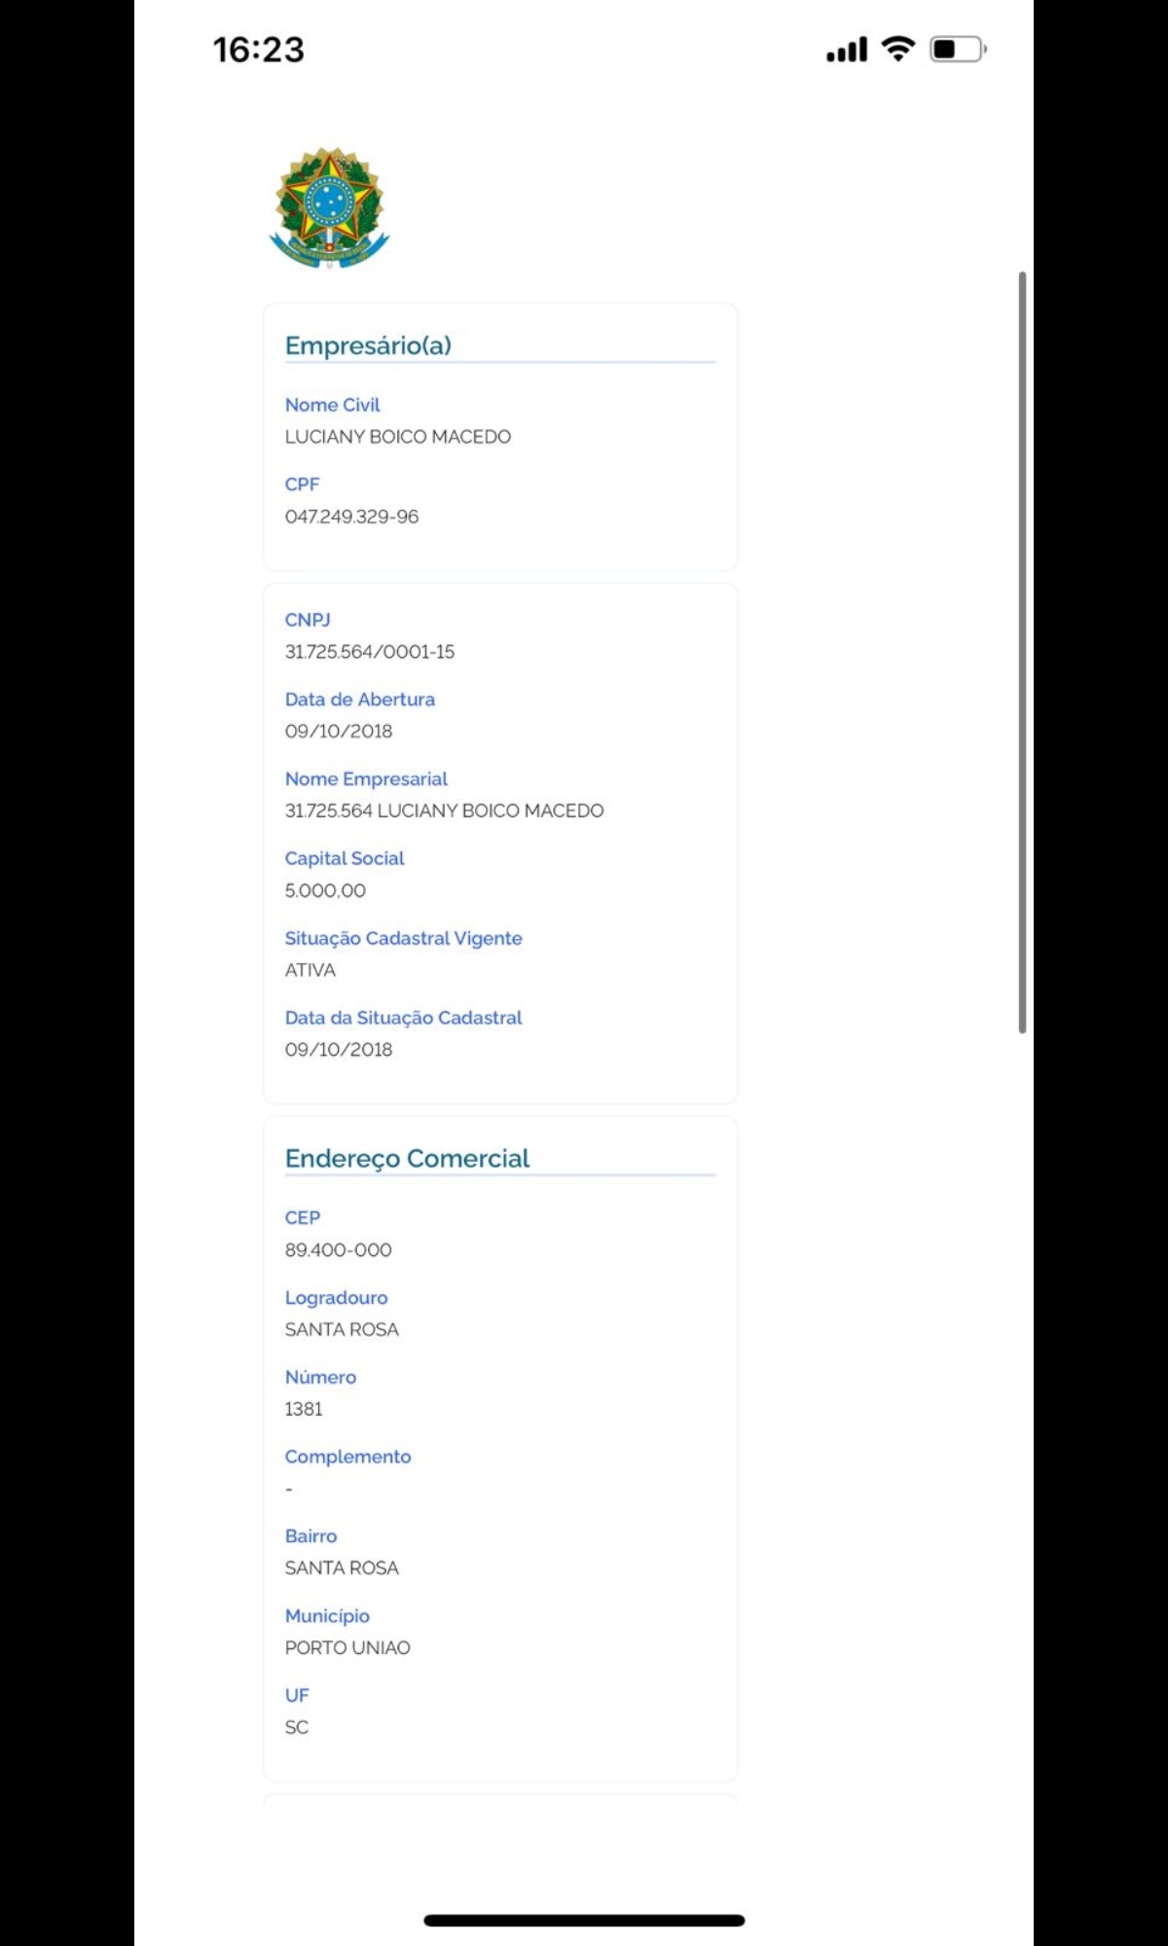The image size is (1168, 1946).
Task: Tap the 16:23 clock in status bar
Action: 259,50
